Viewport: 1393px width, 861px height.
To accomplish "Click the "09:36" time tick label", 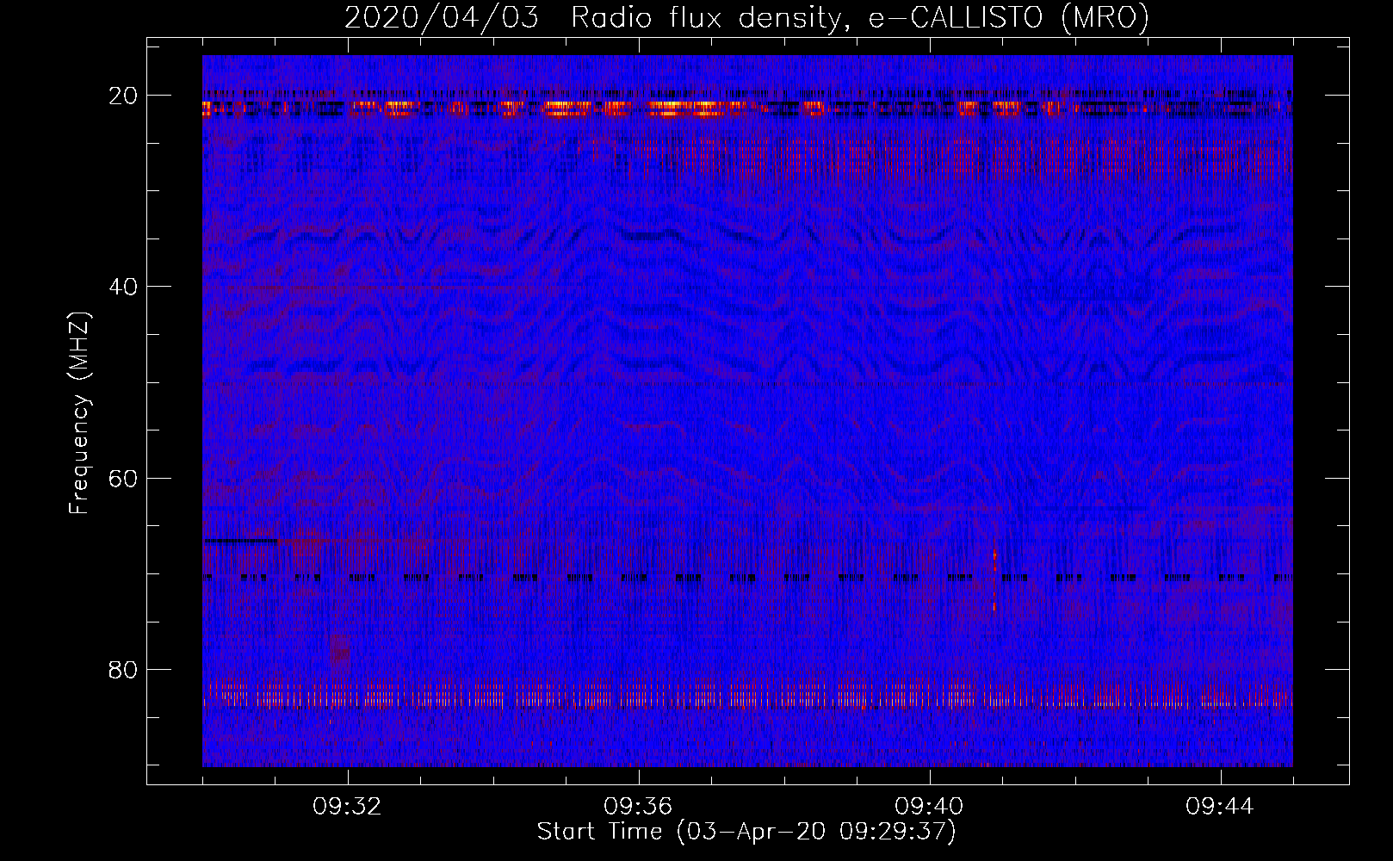I will [x=638, y=807].
